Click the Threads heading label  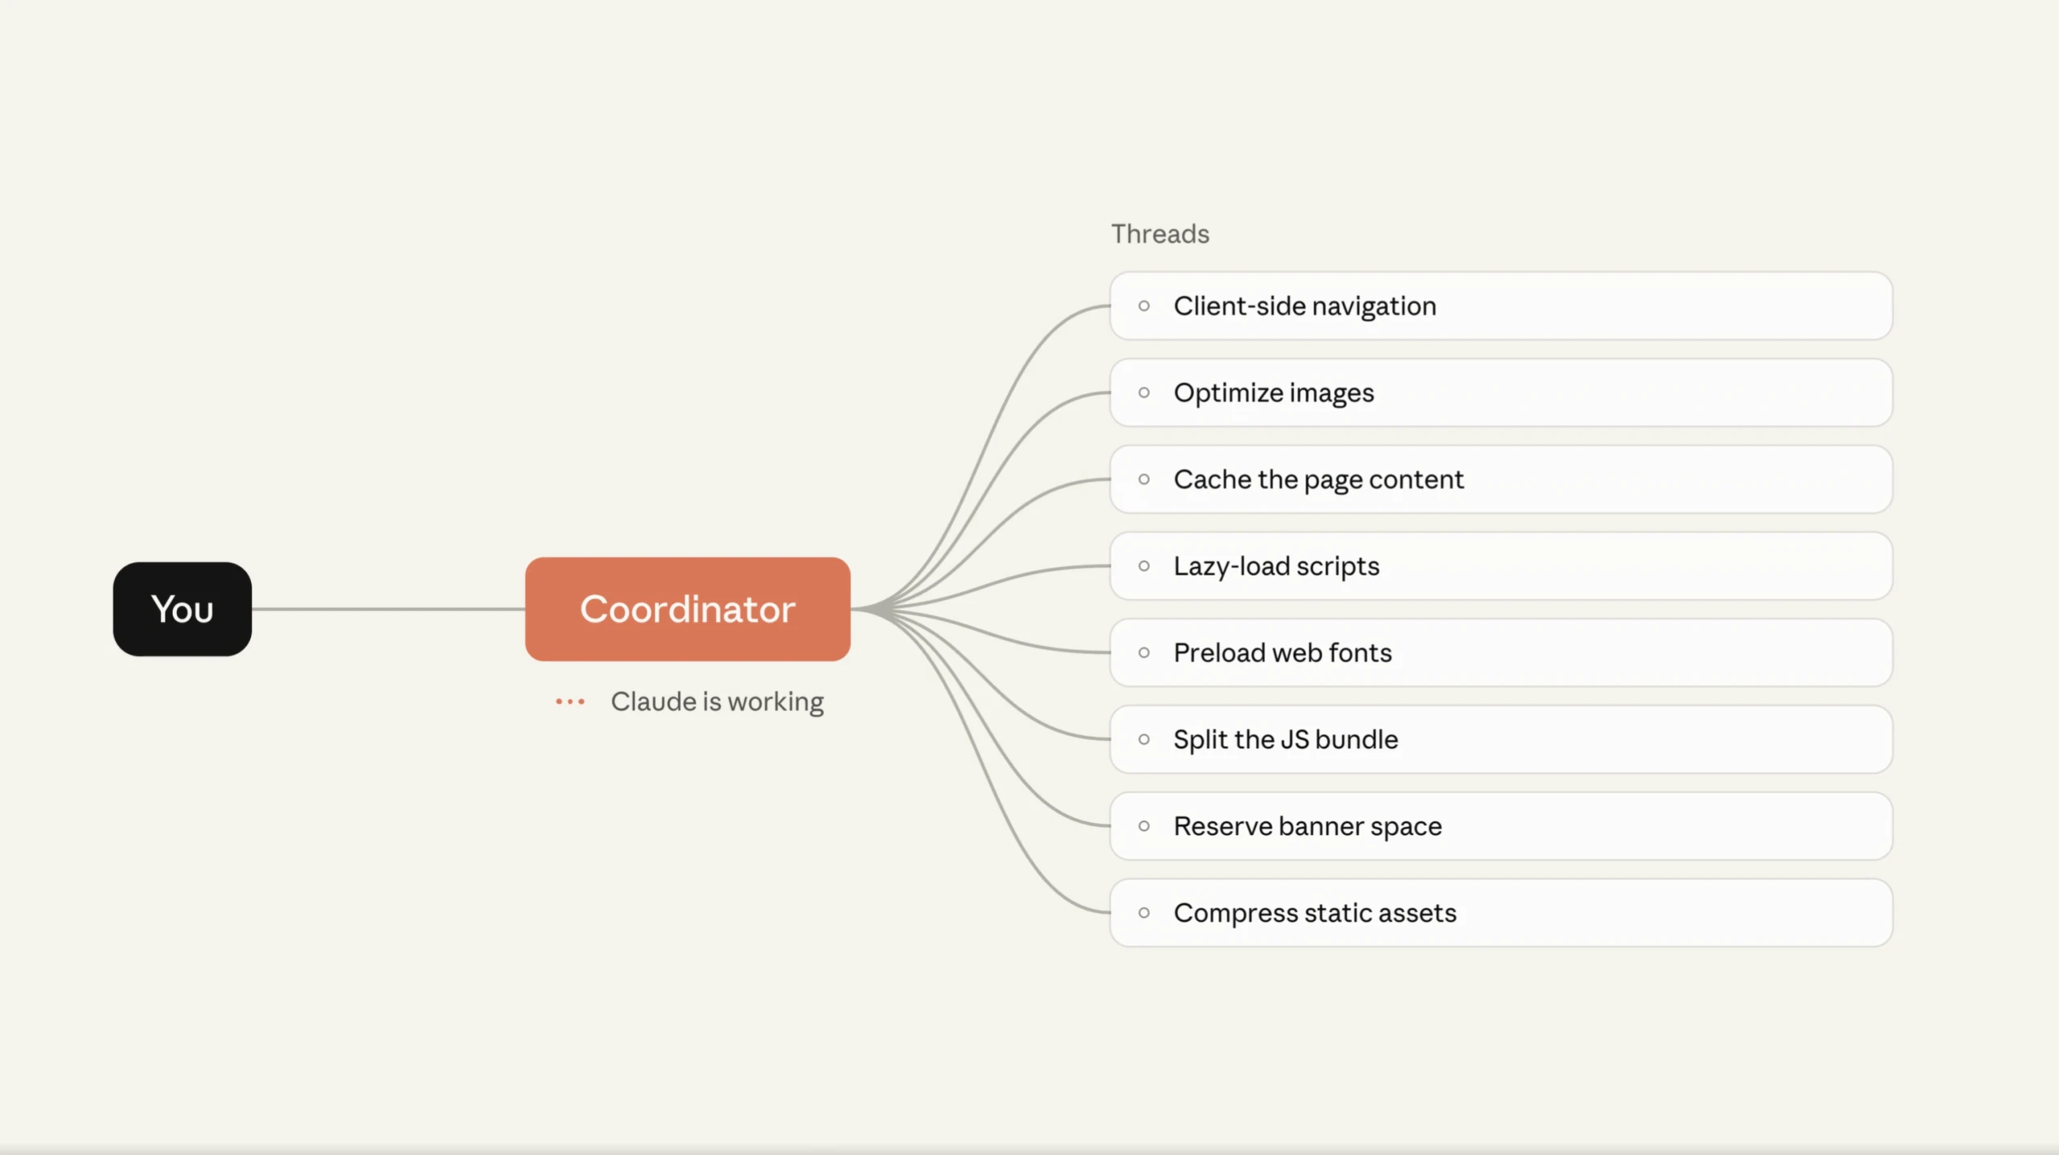tap(1160, 234)
